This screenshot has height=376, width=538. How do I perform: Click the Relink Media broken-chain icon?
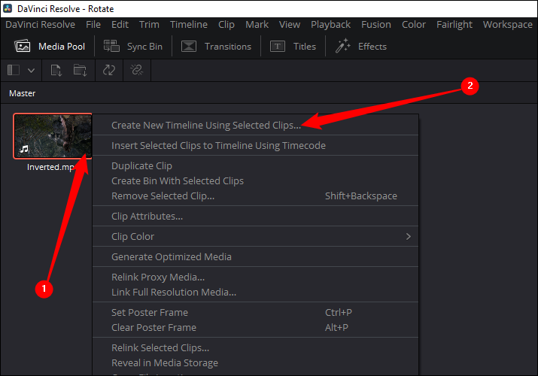pyautogui.click(x=136, y=70)
